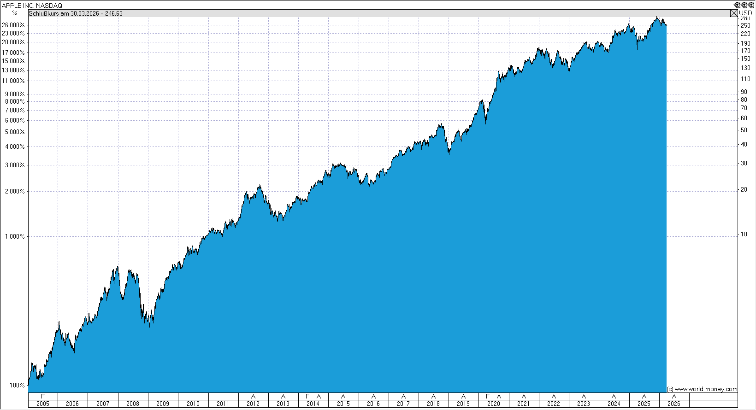This screenshot has width=756, height=410.
Task: Click the triple-arrow icon at top right
Action: click(743, 5)
